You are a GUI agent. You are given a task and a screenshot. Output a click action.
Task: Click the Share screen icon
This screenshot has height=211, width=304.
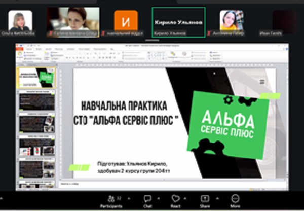(x=205, y=199)
